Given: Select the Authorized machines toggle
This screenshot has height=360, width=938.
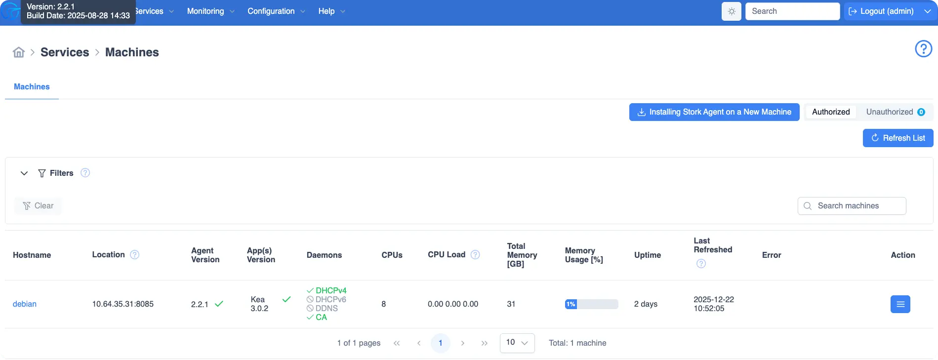Looking at the screenshot, I should (831, 112).
